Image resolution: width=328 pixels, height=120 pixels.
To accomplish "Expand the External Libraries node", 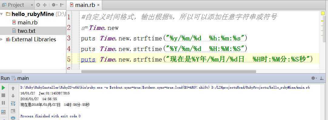I will click(x=2, y=39).
